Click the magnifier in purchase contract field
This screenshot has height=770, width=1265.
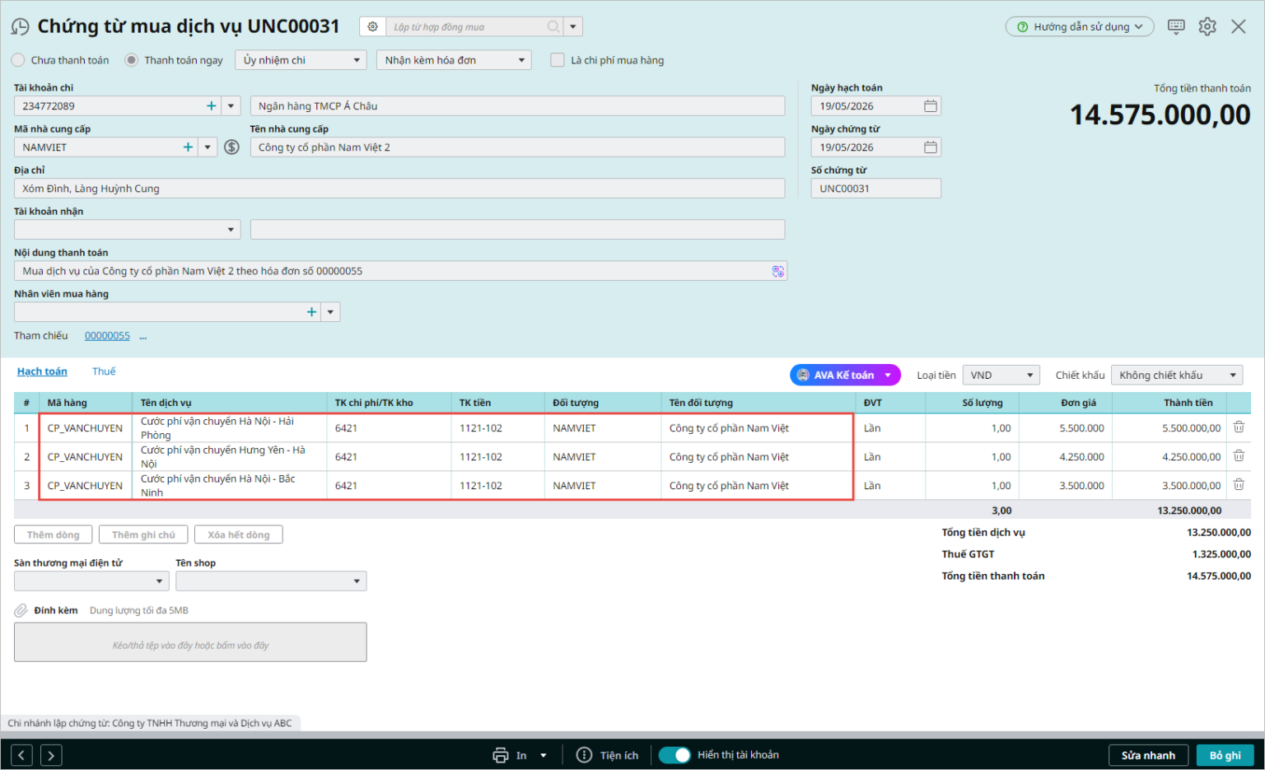pyautogui.click(x=553, y=26)
